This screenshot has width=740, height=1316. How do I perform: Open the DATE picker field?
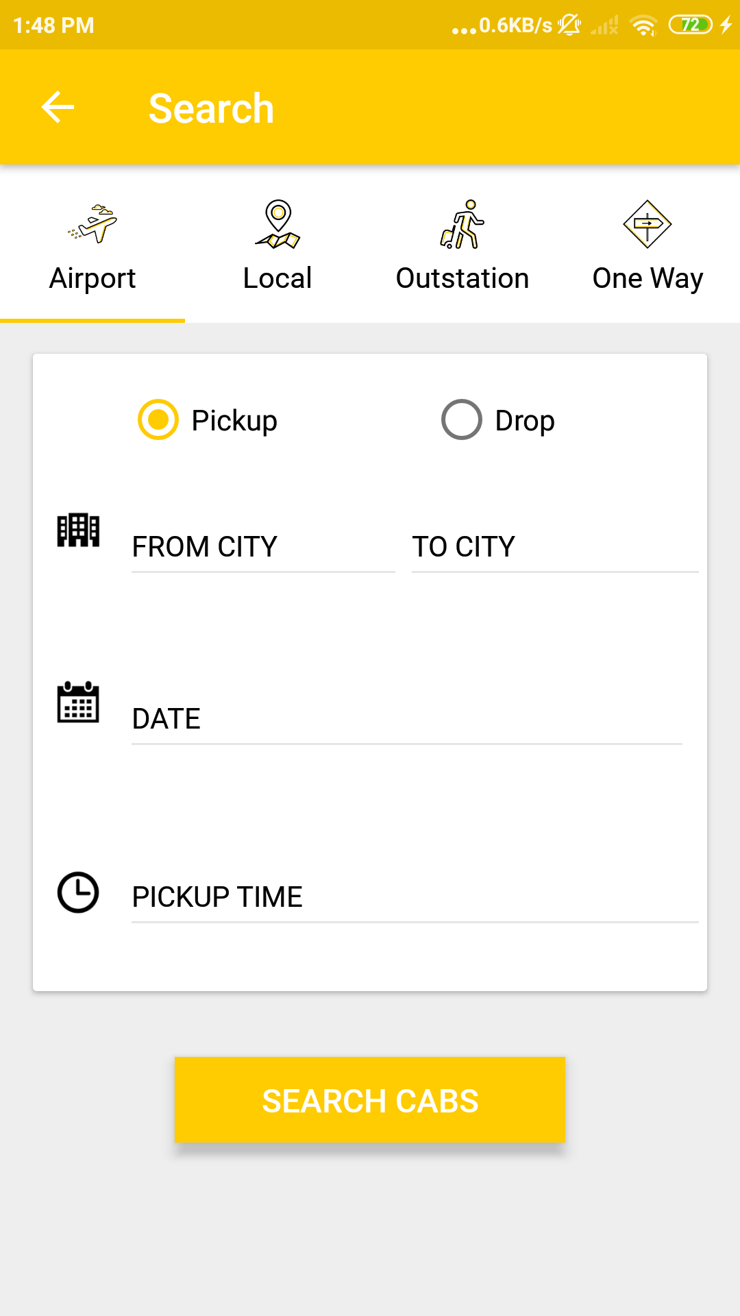[406, 719]
